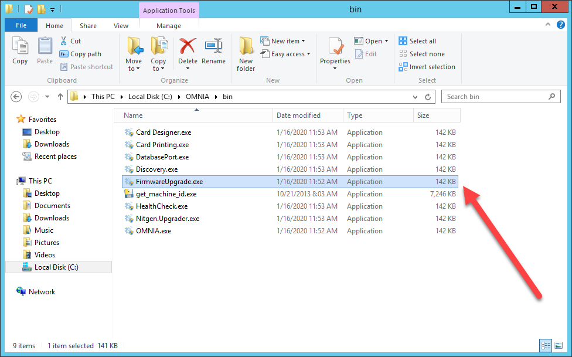Switch to the Manage ribbon tab

coord(169,26)
